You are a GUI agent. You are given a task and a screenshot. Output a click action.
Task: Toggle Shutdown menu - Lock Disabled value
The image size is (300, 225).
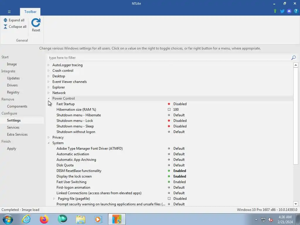[180, 121]
